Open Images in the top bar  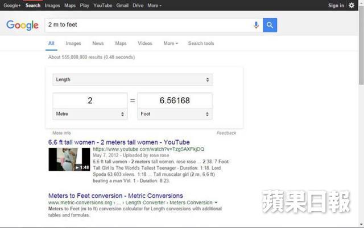[52, 5]
